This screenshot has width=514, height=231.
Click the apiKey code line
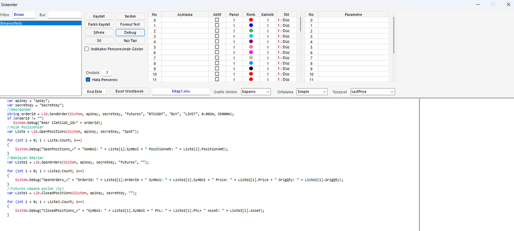pyautogui.click(x=28, y=101)
